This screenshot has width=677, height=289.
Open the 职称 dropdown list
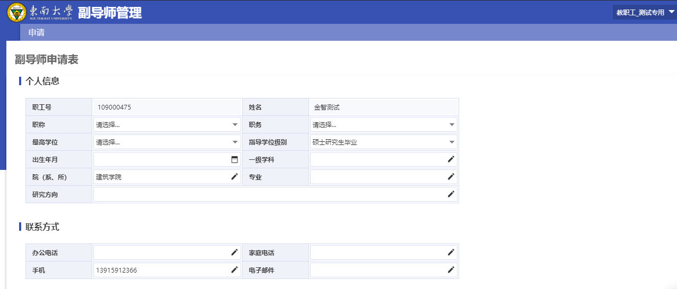pos(167,125)
